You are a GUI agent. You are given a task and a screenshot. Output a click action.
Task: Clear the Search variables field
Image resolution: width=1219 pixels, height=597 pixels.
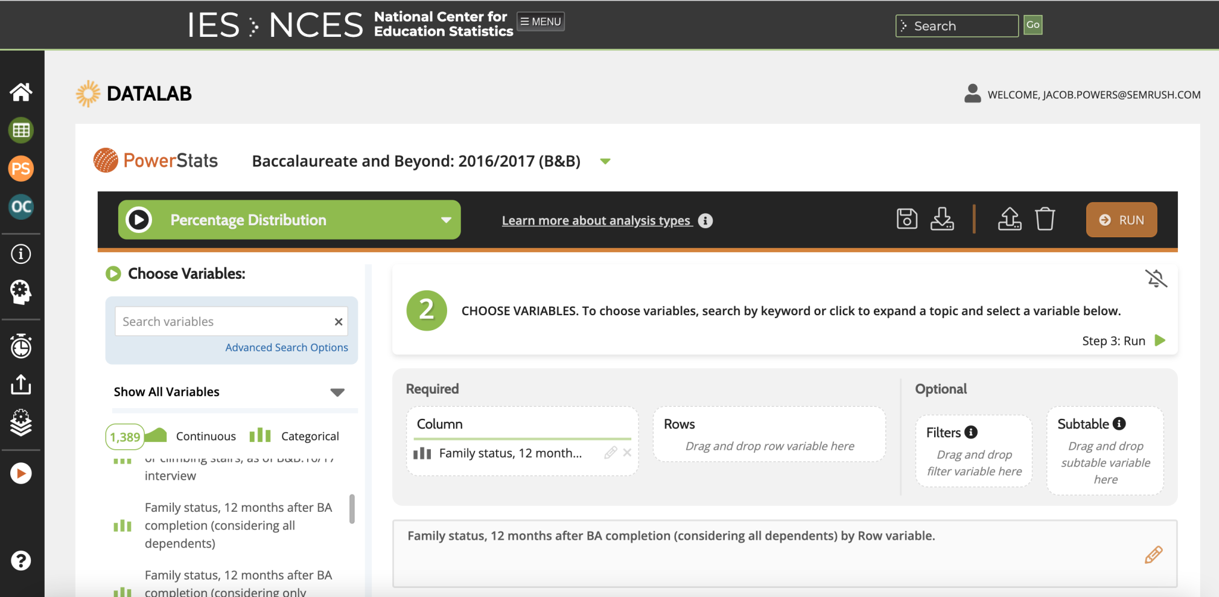point(339,322)
